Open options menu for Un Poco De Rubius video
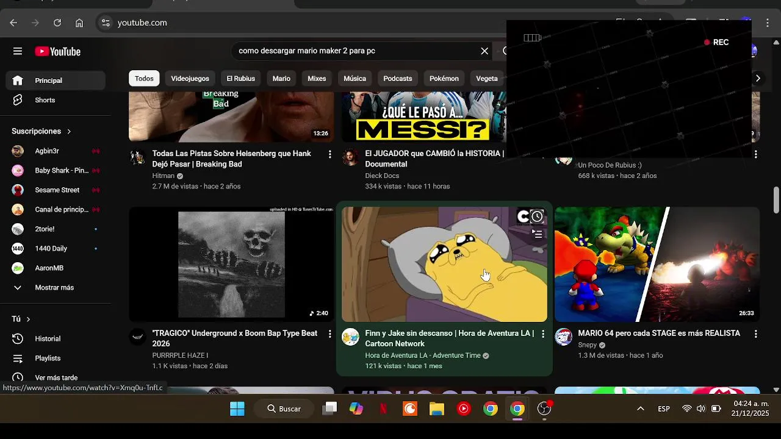The image size is (781, 439). (x=755, y=154)
